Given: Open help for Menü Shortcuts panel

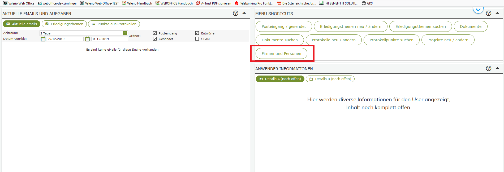Looking at the screenshot, I should click(x=488, y=13).
